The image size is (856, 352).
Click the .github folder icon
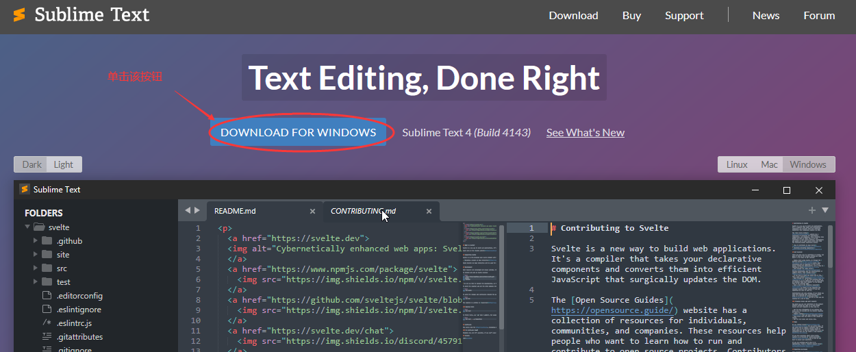point(47,241)
